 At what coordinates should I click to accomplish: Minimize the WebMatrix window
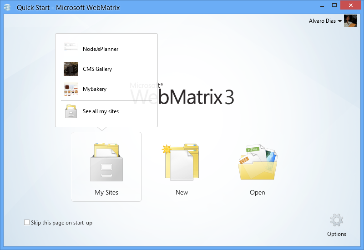322,5
